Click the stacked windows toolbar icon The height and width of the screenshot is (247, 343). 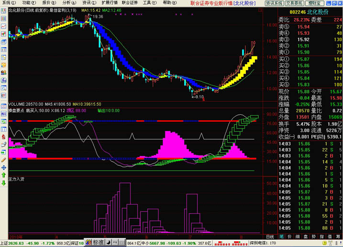tap(4, 42)
